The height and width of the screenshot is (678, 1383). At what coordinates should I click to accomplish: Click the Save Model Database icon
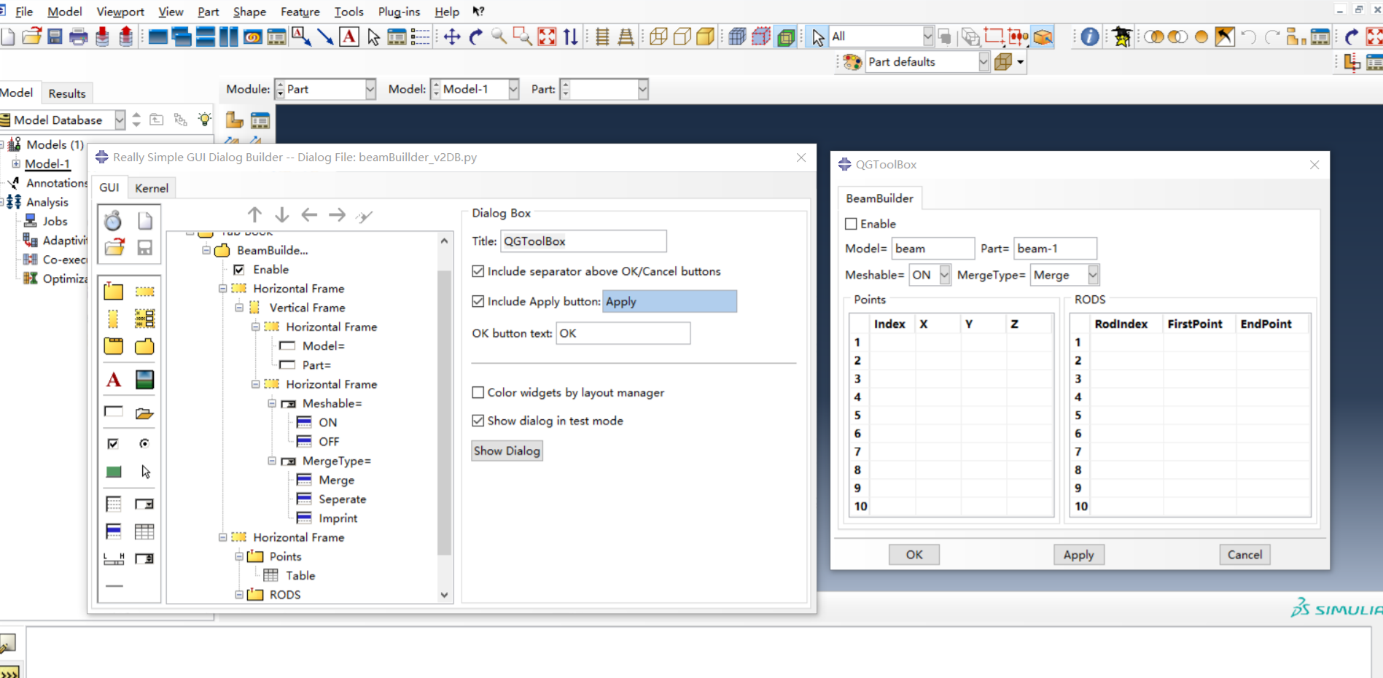[x=55, y=36]
